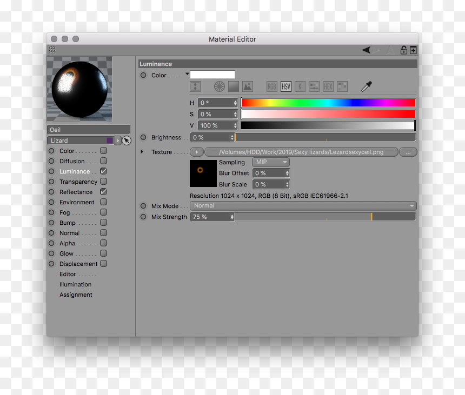Enable the Environment channel checkbox
465x395 pixels.
coord(103,202)
